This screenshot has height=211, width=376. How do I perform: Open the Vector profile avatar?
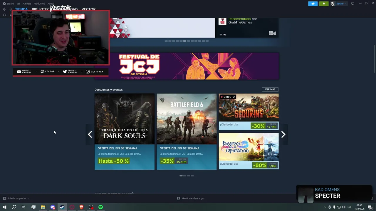coord(333,4)
